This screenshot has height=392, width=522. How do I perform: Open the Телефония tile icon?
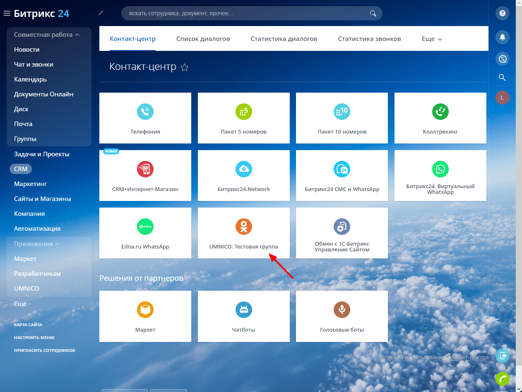[145, 111]
